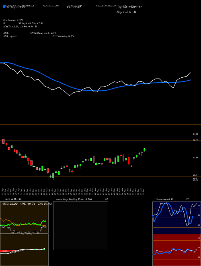
Task: Click the '(MGR) 22.2, 40.7, 25.9' ADX values
Action: coord(43,33)
